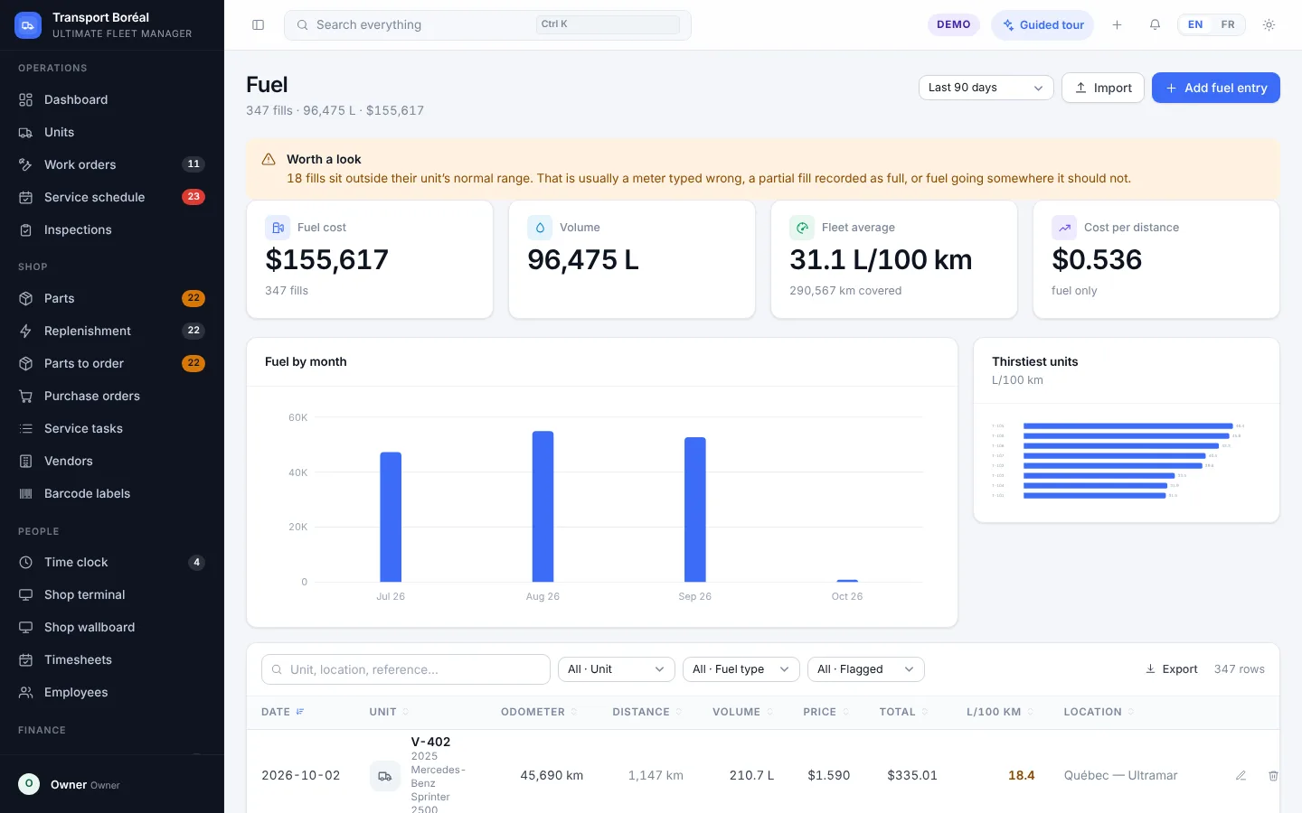Click the Fleet average card gauge icon

(x=802, y=228)
